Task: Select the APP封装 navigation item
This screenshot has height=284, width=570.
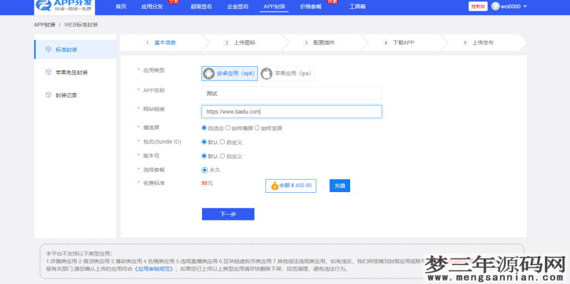Action: 274,7
